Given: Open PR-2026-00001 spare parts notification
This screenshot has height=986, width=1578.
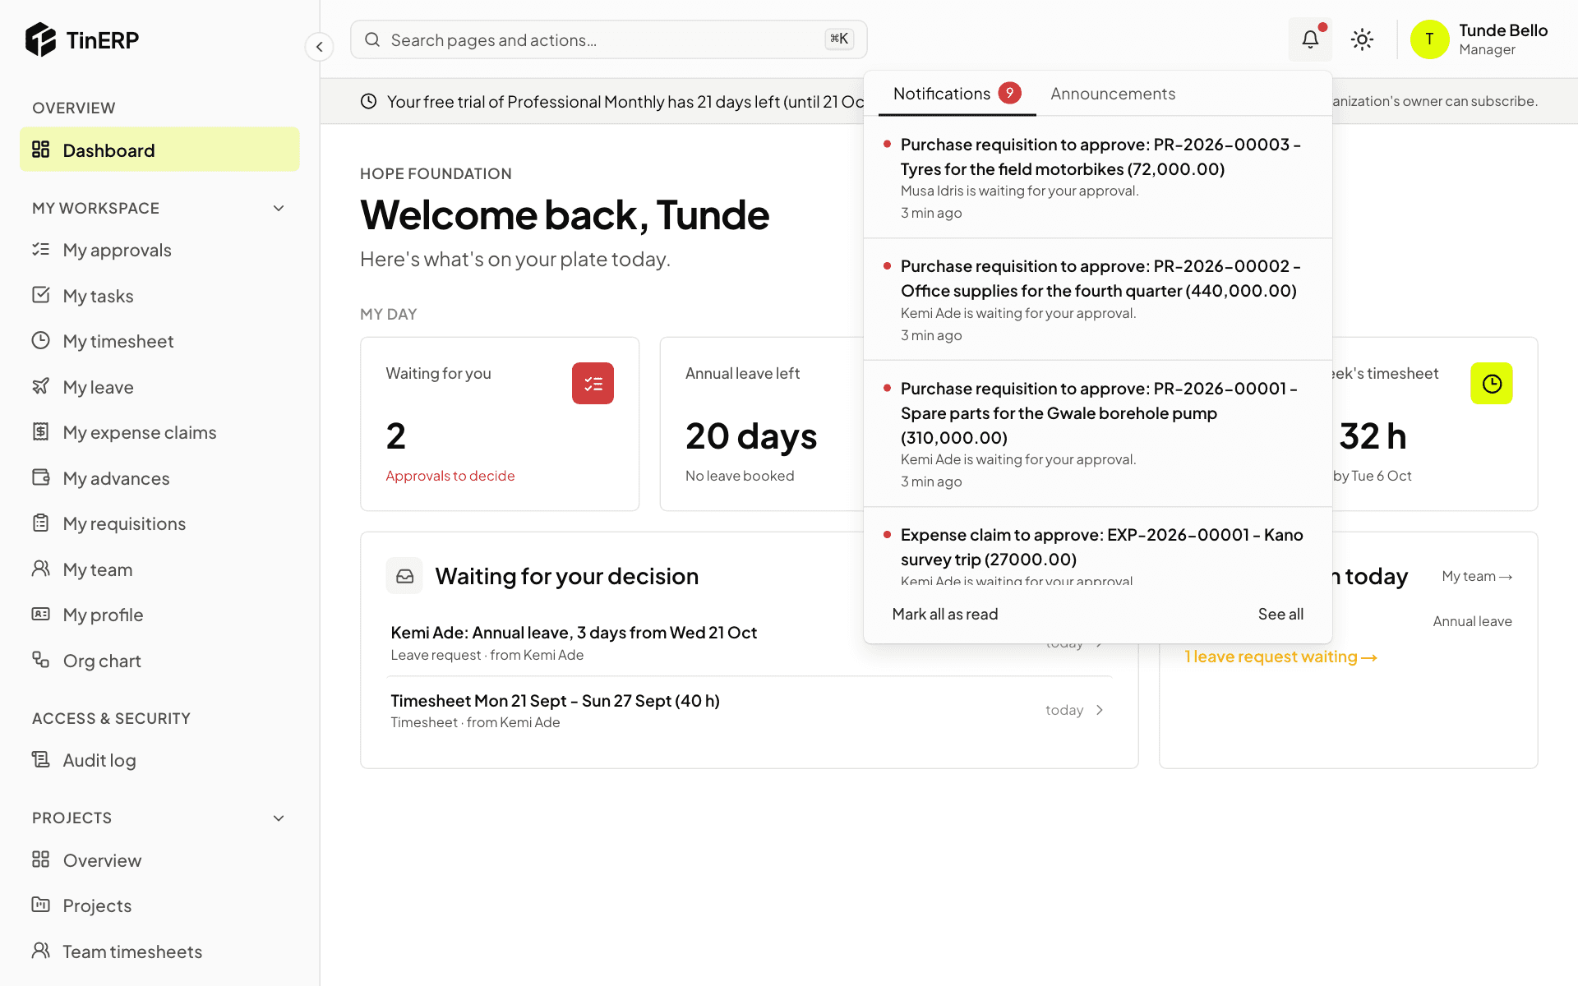Looking at the screenshot, I should pos(1097,434).
